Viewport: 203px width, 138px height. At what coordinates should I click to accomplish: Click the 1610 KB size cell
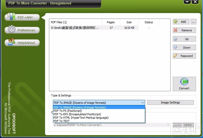[129, 28]
